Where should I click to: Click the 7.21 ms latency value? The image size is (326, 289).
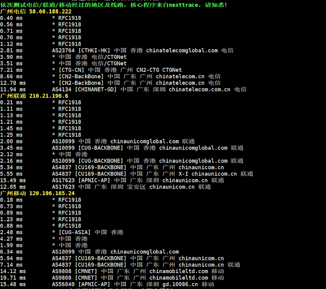(x=11, y=70)
